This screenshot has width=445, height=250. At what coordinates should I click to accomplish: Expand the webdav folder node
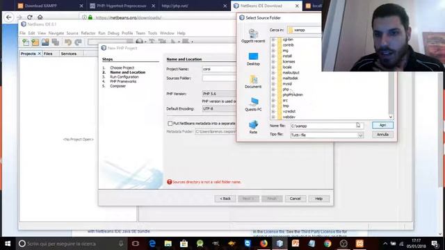point(273,117)
